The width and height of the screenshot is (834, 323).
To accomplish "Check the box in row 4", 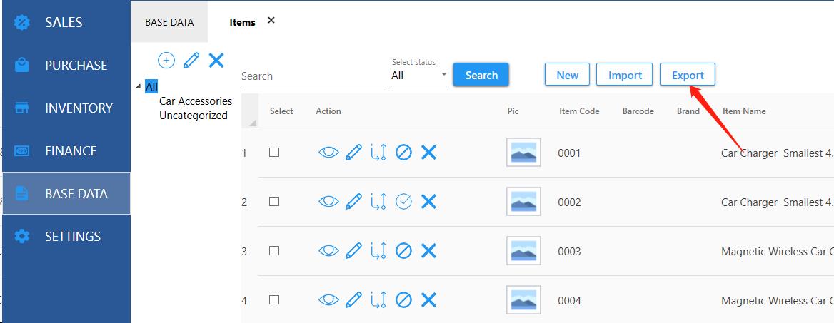I will (274, 300).
